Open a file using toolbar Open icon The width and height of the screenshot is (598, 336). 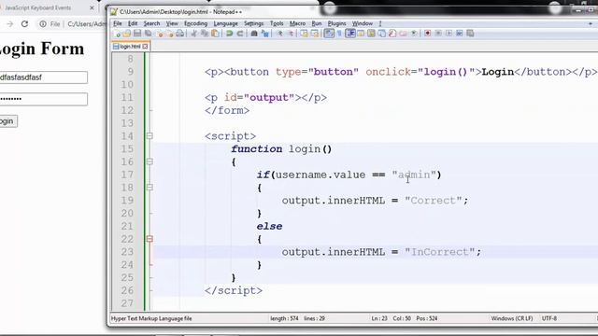click(127, 34)
